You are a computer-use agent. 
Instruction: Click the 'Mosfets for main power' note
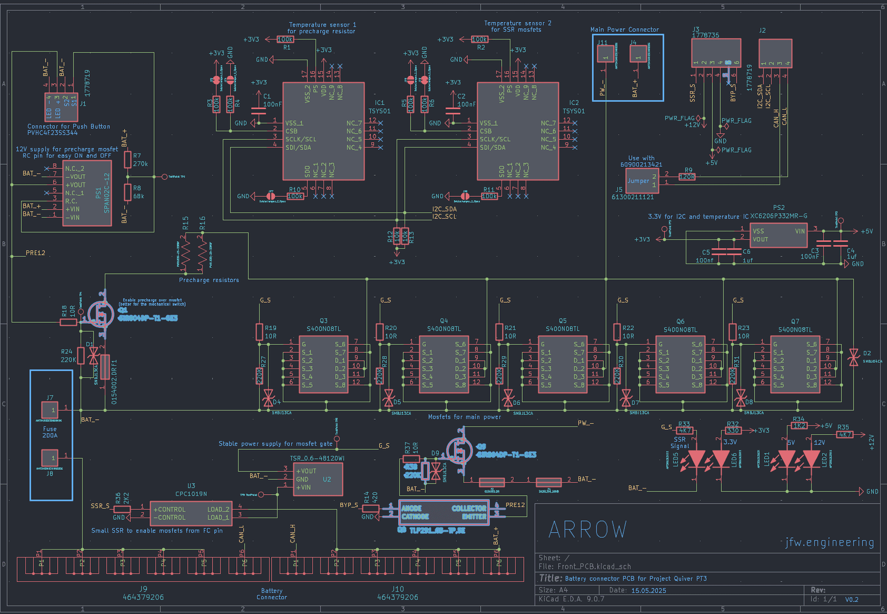[464, 417]
